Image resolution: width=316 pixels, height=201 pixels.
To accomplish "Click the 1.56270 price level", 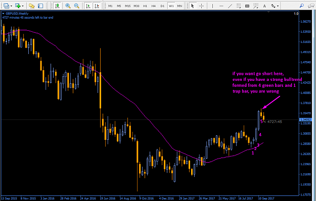I will point(305,22).
